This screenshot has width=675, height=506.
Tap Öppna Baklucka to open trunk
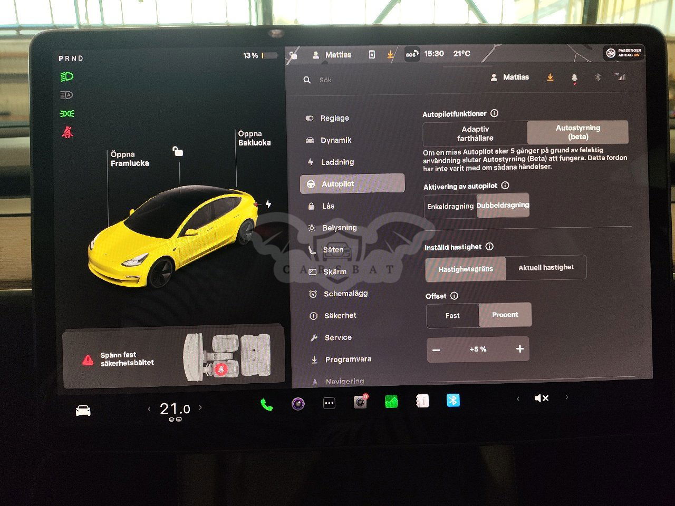click(254, 138)
